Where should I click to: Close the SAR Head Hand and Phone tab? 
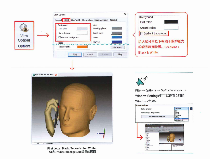(x=56, y=75)
